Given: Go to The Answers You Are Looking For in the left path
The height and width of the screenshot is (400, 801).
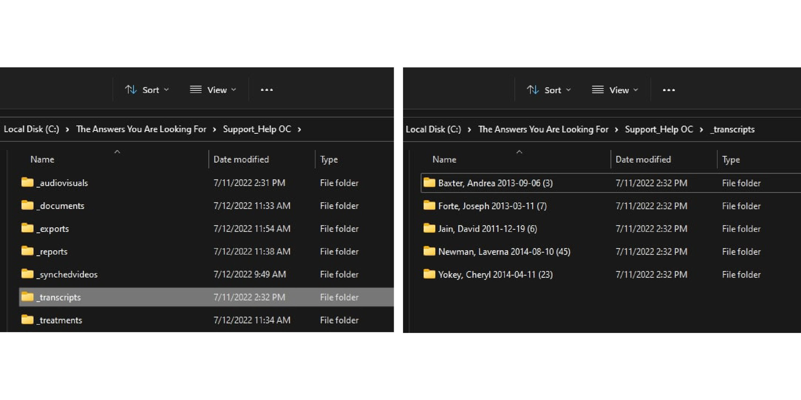Looking at the screenshot, I should point(141,129).
